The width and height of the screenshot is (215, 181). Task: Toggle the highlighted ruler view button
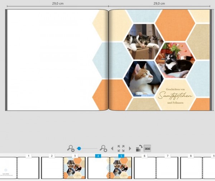coord(147,148)
